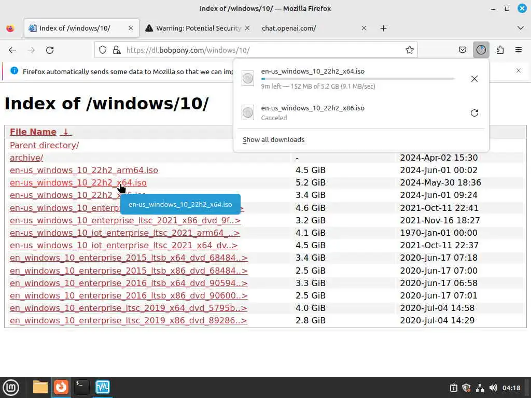Close the chat.openai.com tab
The height and width of the screenshot is (398, 531).
click(x=364, y=28)
